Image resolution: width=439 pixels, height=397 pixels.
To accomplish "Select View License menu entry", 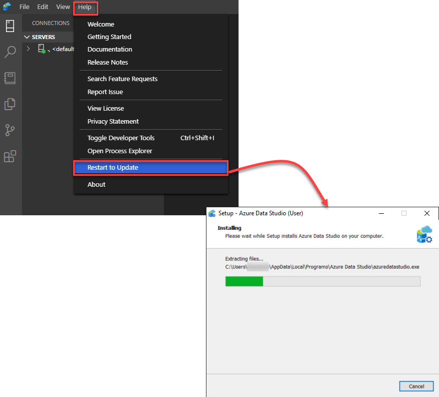I will point(151,109).
